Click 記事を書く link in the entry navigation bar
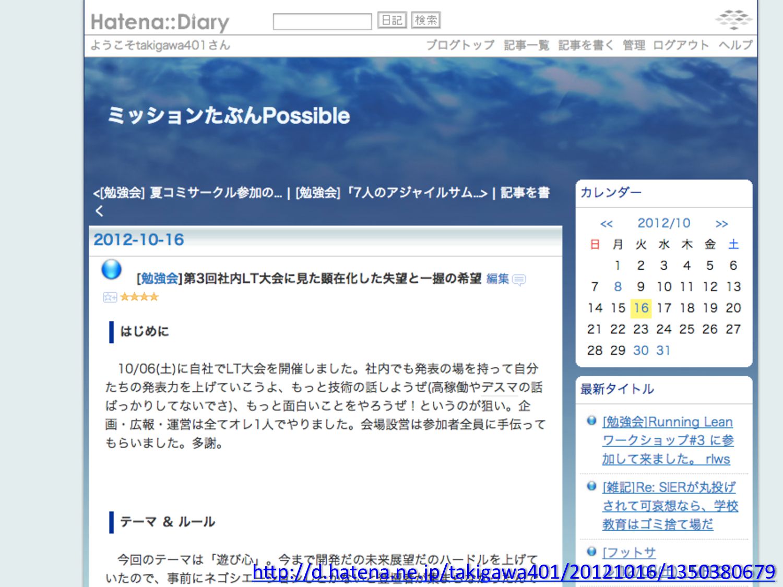Image resolution: width=783 pixels, height=587 pixels. coord(525,193)
